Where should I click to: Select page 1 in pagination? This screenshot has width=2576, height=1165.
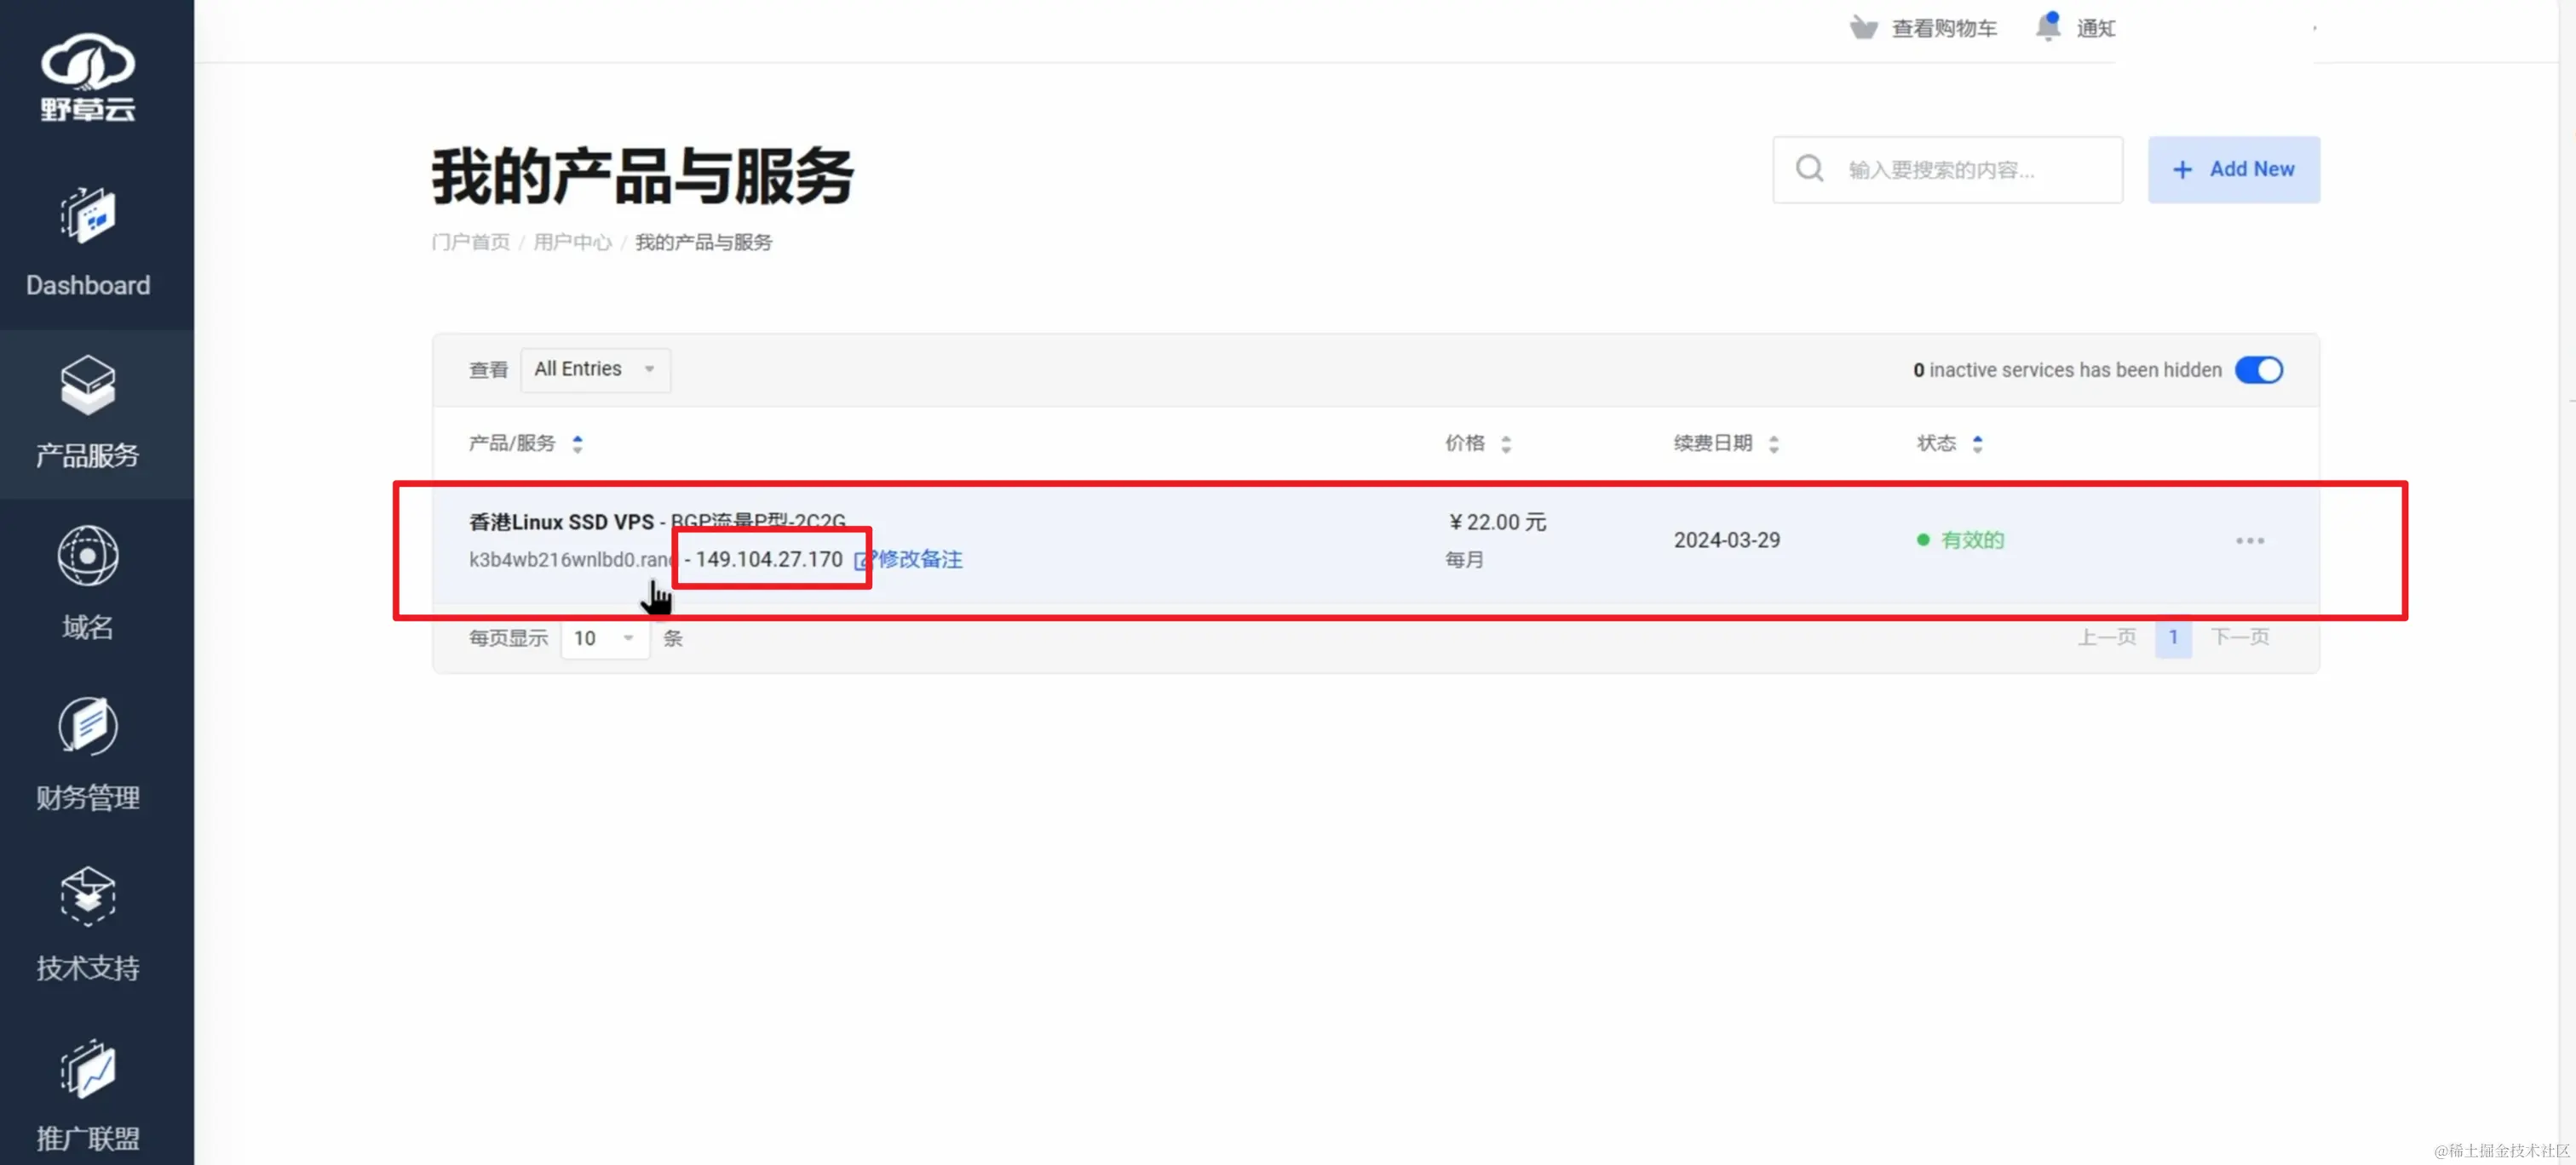(x=2172, y=637)
